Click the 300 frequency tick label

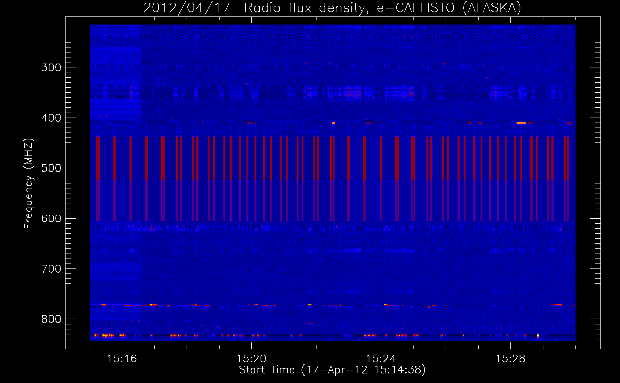click(x=51, y=67)
